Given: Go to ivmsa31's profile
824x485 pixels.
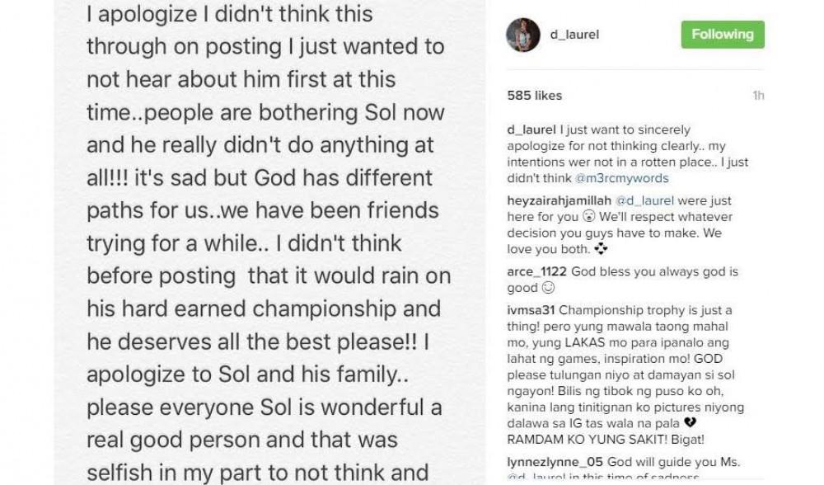Looking at the screenshot, I should coord(531,310).
